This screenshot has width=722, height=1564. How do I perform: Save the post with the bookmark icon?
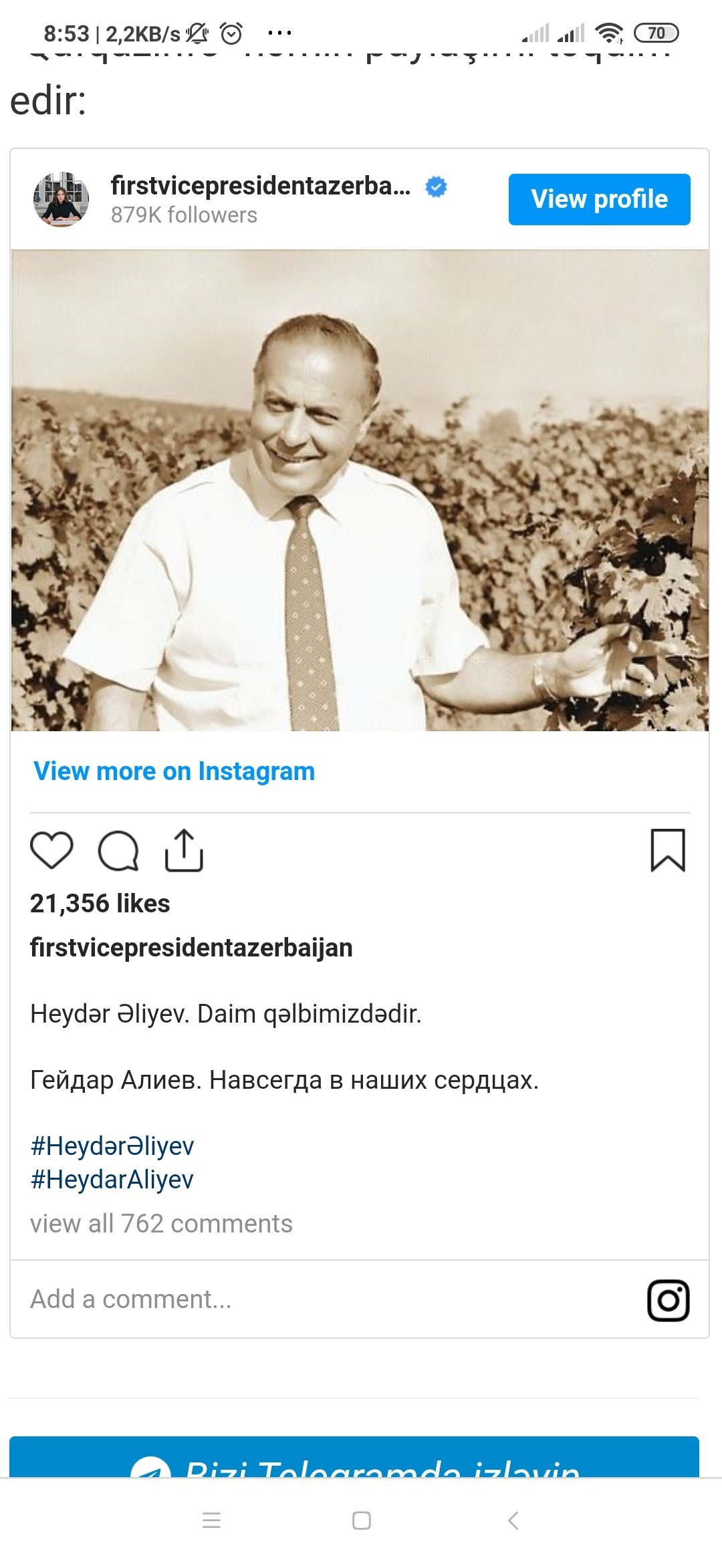click(x=668, y=850)
